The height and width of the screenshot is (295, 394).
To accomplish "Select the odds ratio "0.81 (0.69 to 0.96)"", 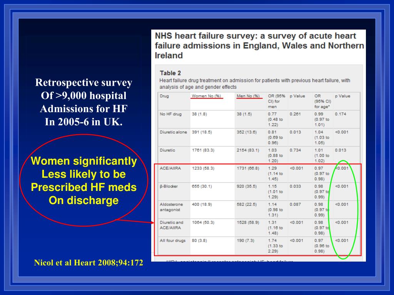I will tap(275, 138).
